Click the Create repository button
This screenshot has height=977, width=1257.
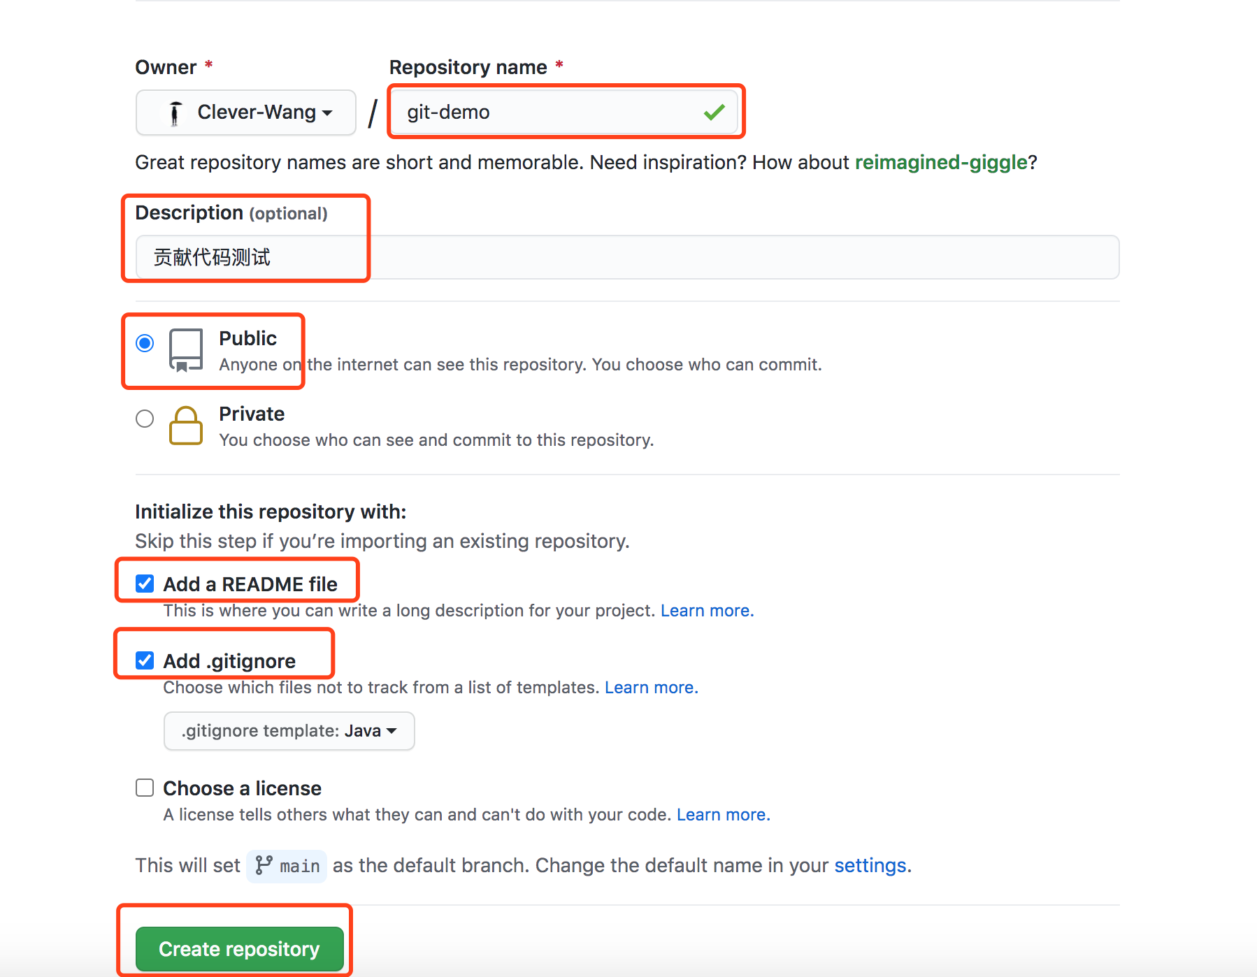tap(238, 949)
